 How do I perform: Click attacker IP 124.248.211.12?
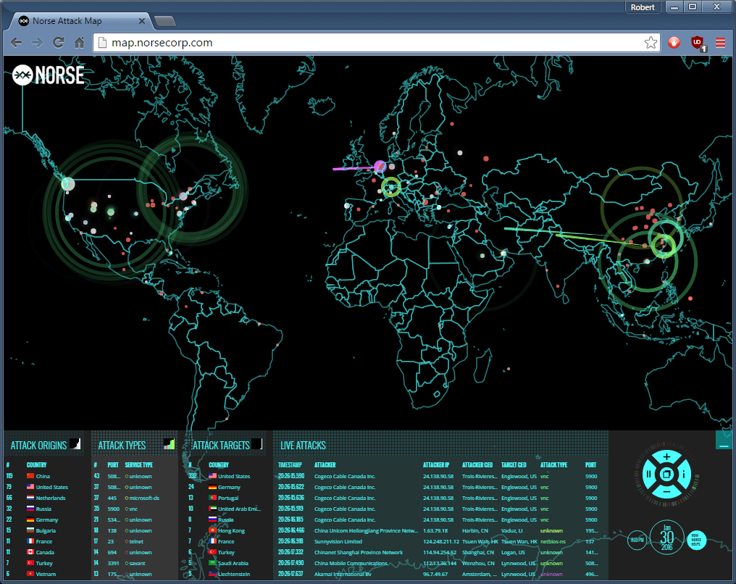(x=440, y=541)
